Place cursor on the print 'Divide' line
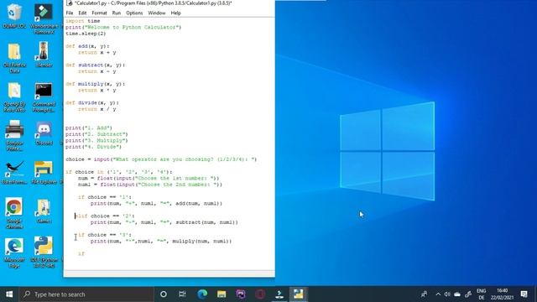Image resolution: width=537 pixels, height=302 pixels. point(93,147)
